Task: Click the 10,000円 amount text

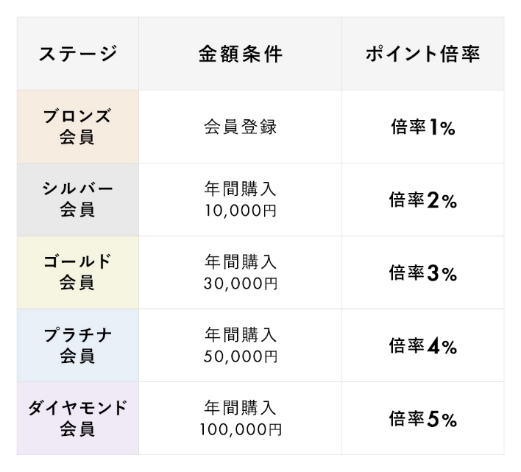Action: coord(240,211)
